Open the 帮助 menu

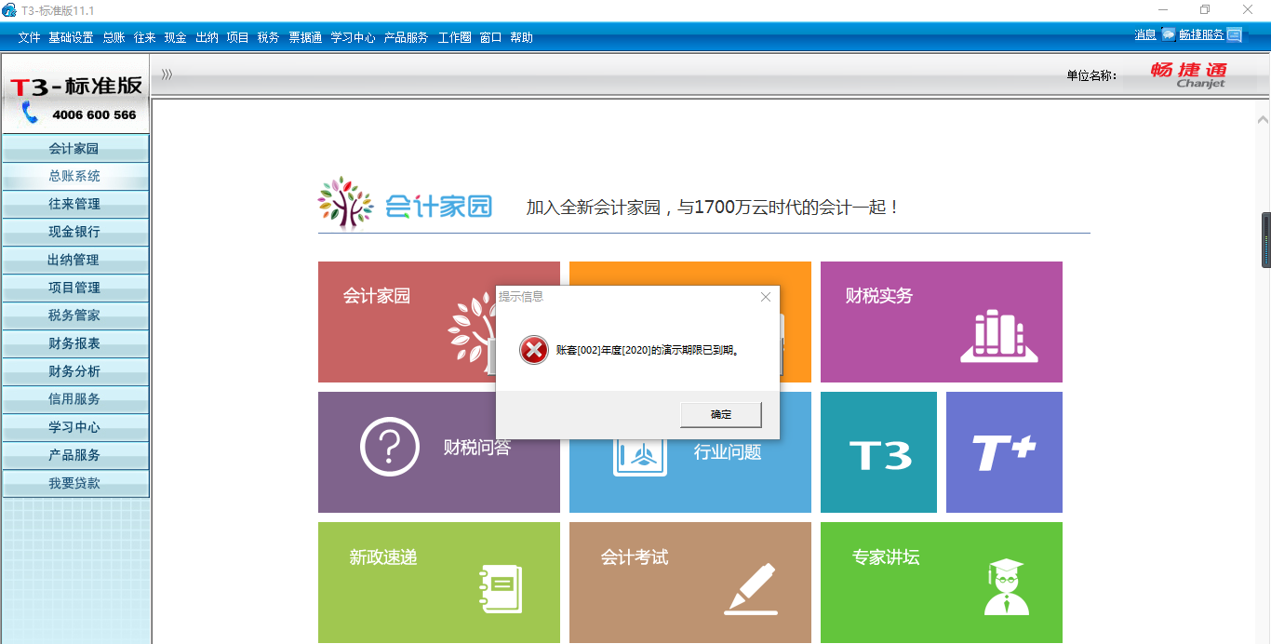521,37
